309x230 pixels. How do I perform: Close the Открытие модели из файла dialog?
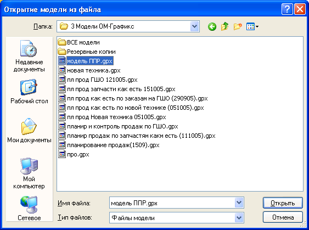coord(300,9)
